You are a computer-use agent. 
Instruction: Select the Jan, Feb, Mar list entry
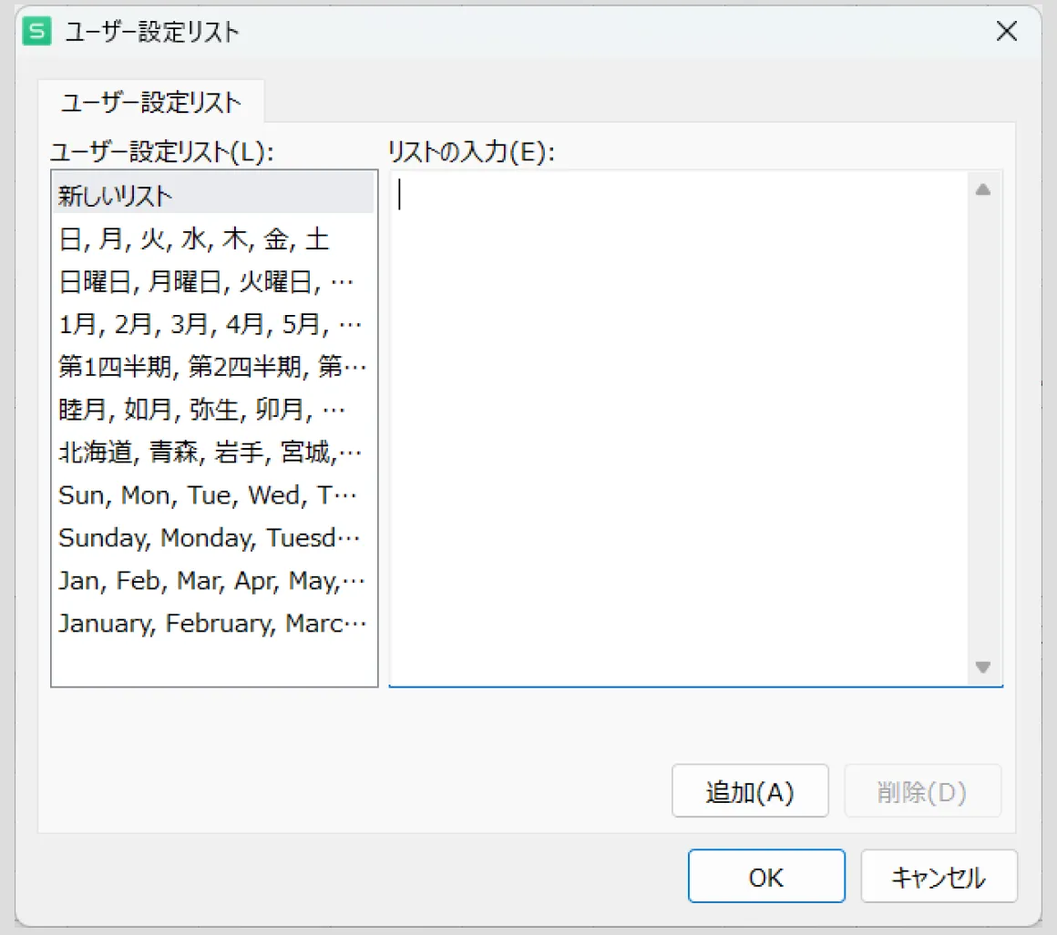[x=213, y=580]
